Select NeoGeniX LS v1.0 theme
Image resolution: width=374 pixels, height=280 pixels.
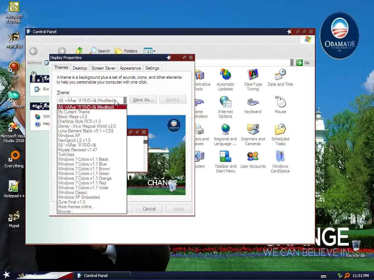[92, 140]
